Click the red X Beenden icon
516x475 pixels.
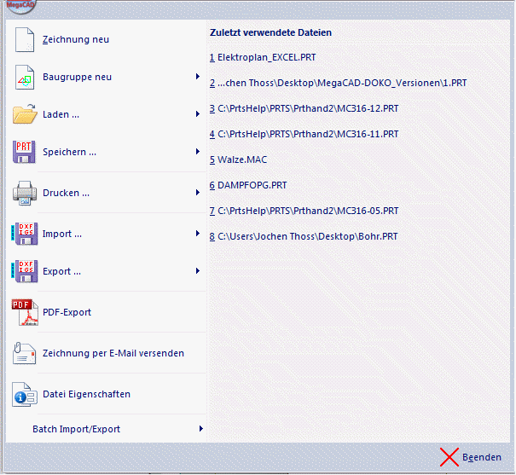(449, 457)
